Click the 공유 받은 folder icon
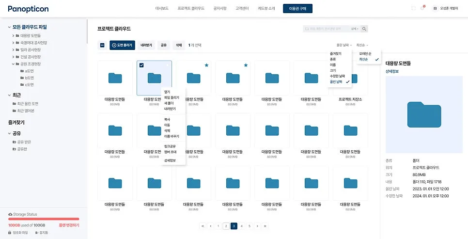 click(14, 142)
